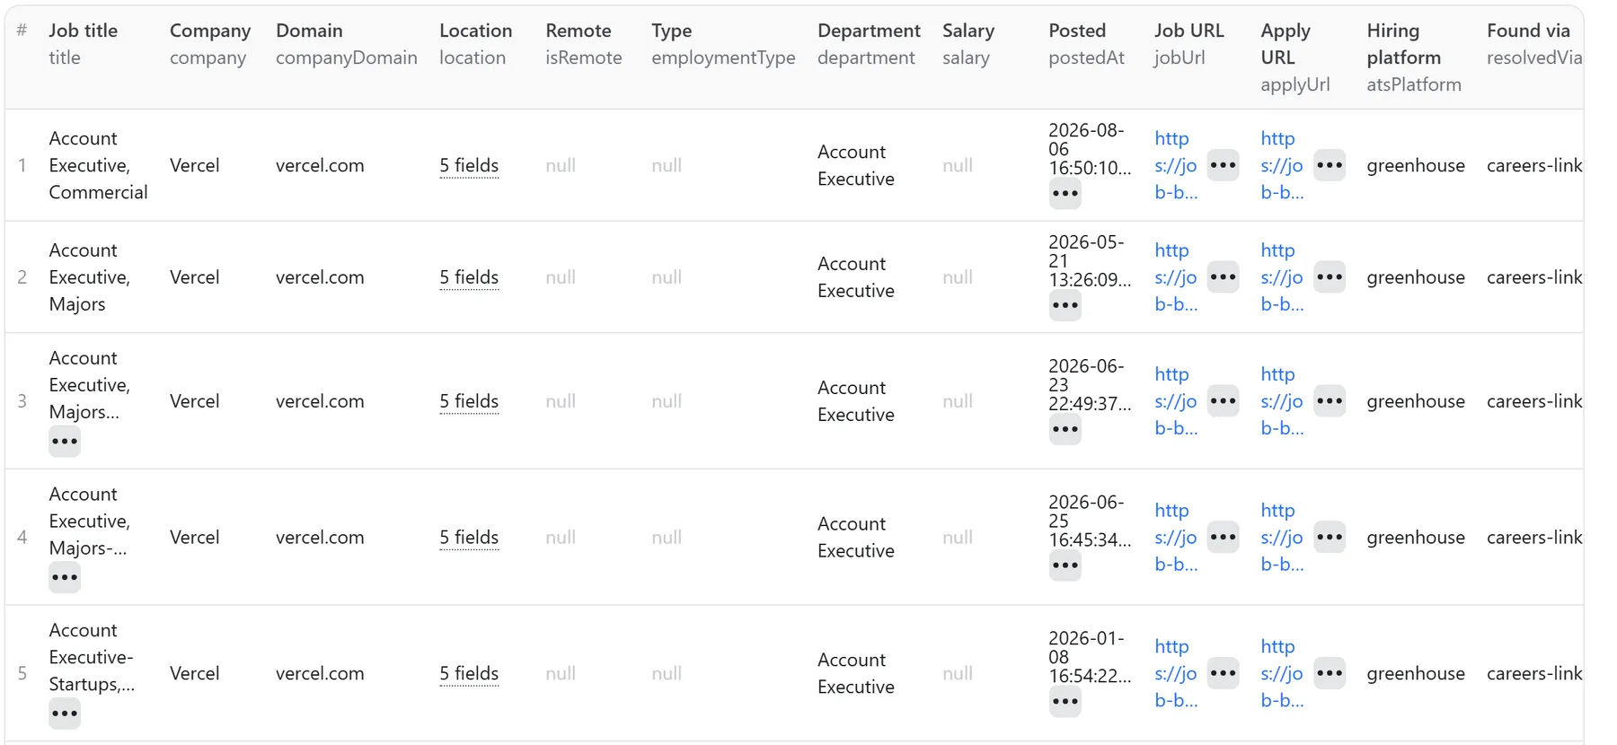Image resolution: width=1617 pixels, height=745 pixels.
Task: Select row number 4
Action: click(x=22, y=538)
